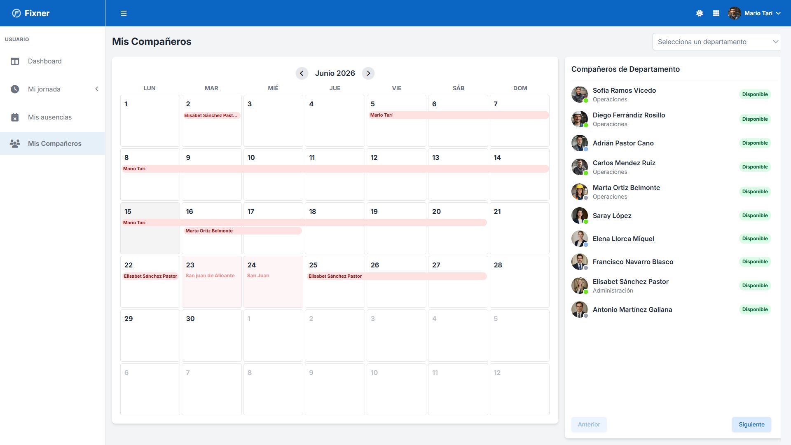
Task: Click Disponible badge for Elena Llorca Miquel
Action: click(755, 239)
